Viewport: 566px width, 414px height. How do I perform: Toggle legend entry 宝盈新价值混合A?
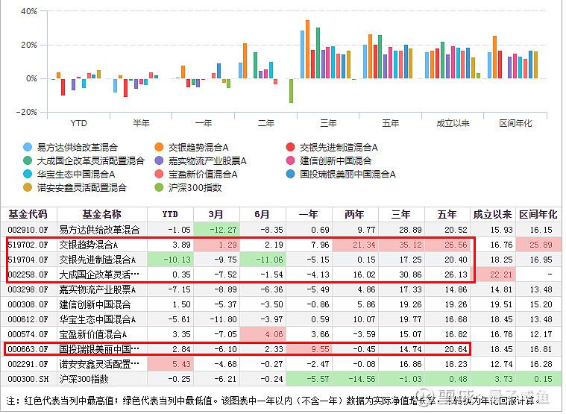click(x=196, y=174)
